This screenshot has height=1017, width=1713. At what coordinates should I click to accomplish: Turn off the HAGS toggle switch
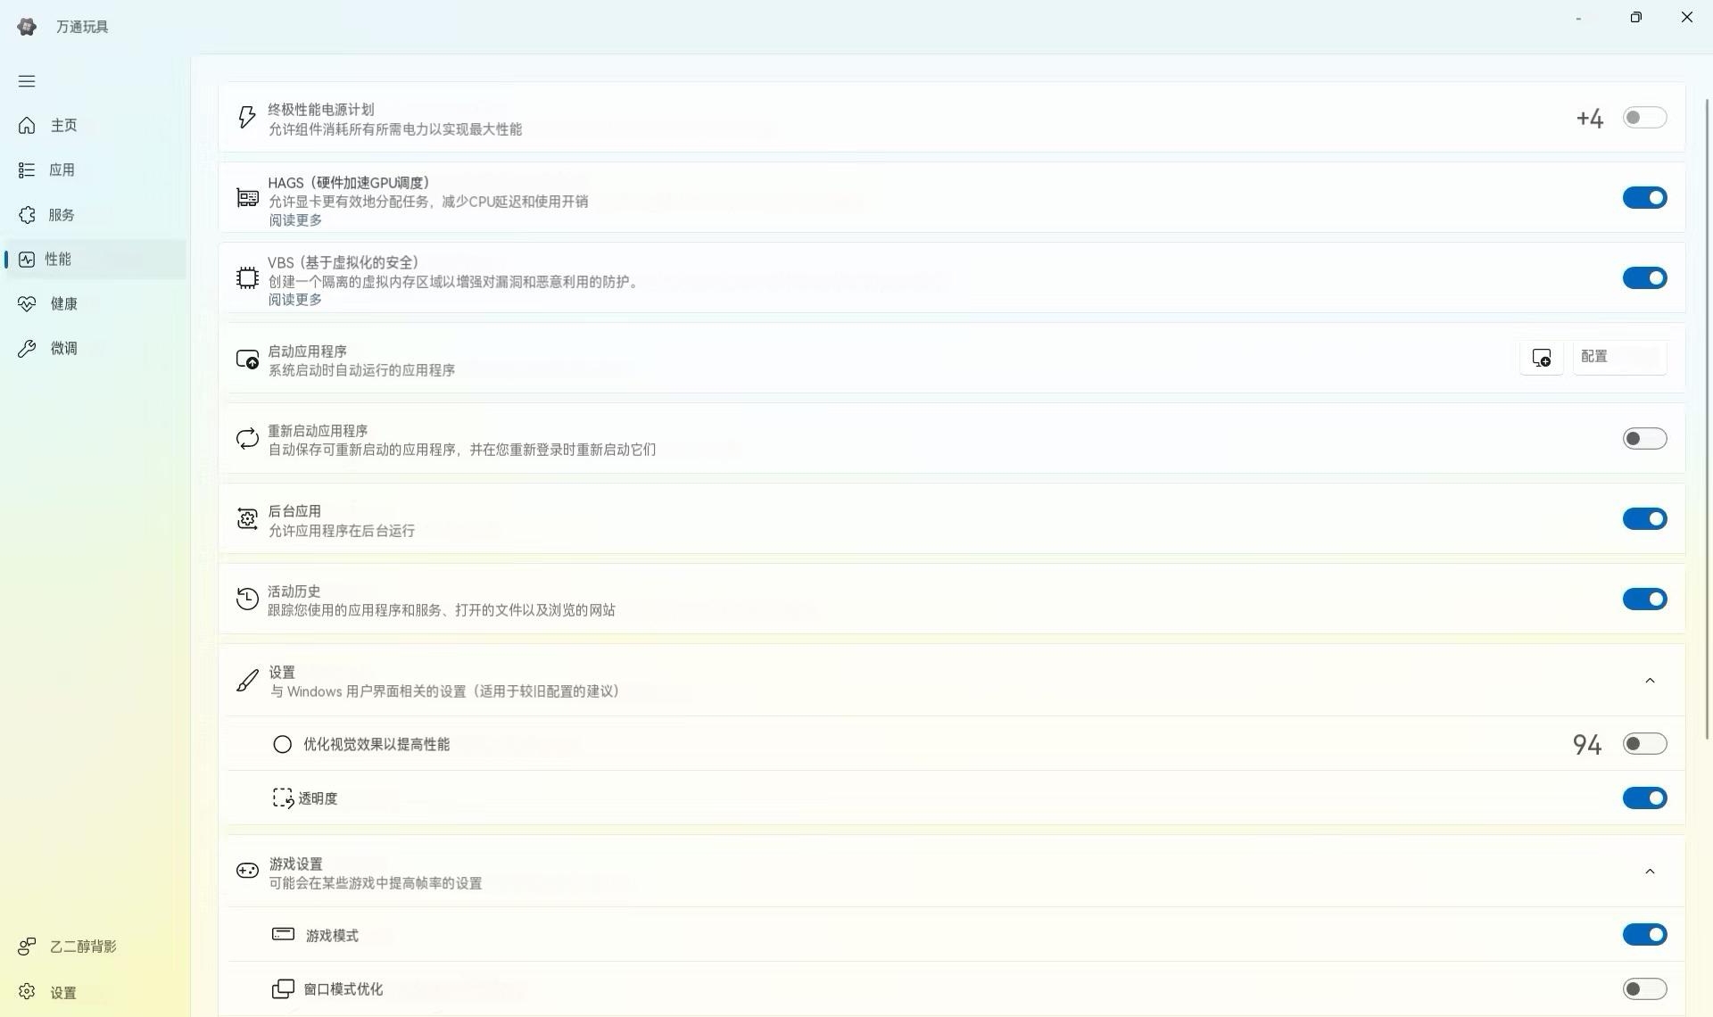coord(1644,198)
